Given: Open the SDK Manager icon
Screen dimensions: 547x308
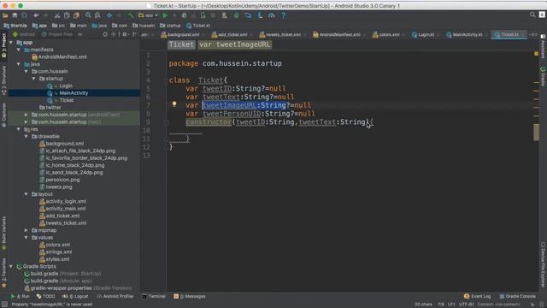Looking at the screenshot, I should pos(260,15).
